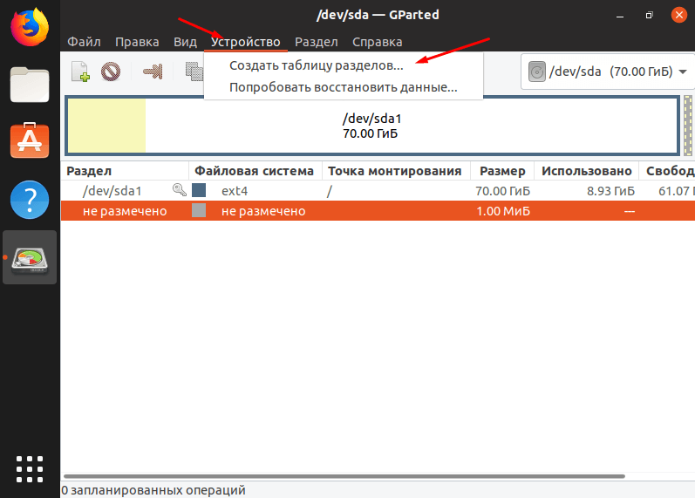
Task: Close the Устройство menu
Action: point(246,42)
